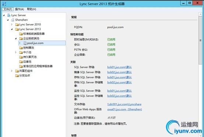Image resolution: width=204 pixels, height=137 pixels.
Task: Expand the 中介池 node
Action: coord(16,52)
